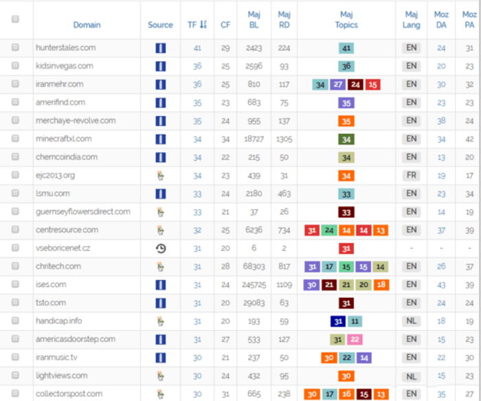Click source icon for hunterstales.com row
This screenshot has height=401, width=481.
pos(160,48)
